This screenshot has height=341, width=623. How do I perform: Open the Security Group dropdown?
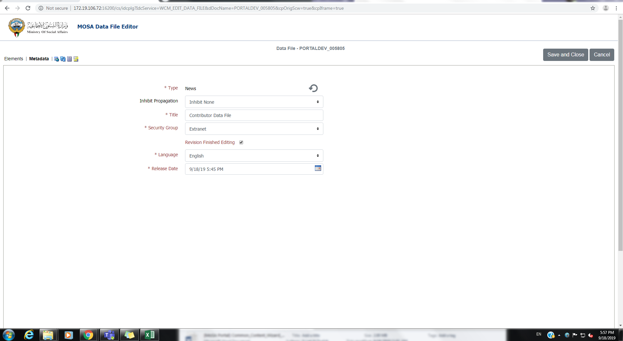click(x=254, y=129)
